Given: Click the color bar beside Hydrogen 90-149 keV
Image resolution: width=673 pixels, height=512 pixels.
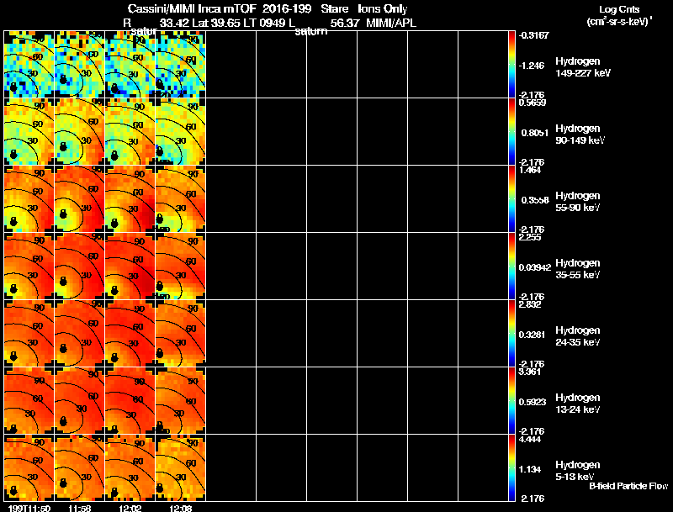Looking at the screenshot, I should 511,132.
